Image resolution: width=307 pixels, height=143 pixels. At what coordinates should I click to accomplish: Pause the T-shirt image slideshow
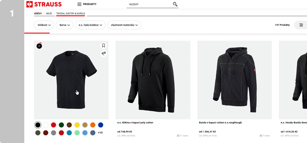39,46
